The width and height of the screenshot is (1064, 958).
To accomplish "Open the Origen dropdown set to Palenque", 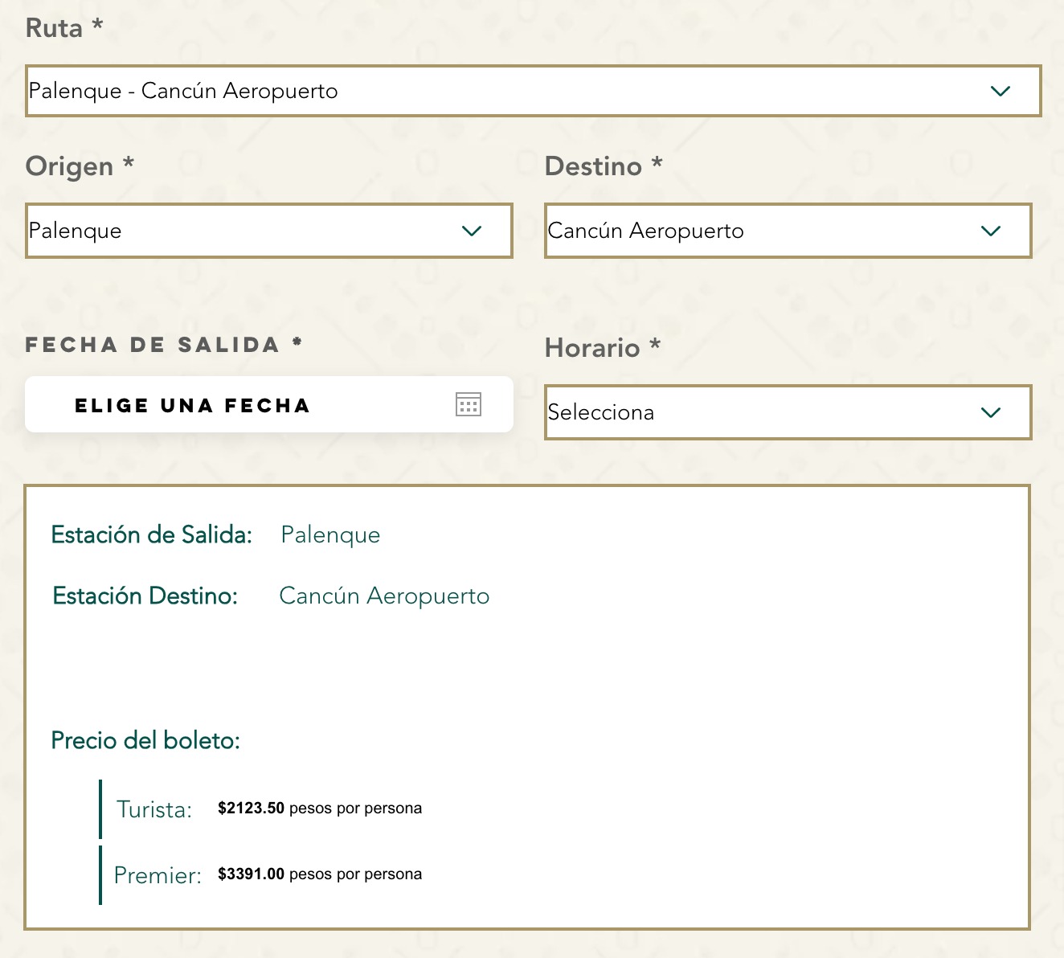I will (241, 231).
